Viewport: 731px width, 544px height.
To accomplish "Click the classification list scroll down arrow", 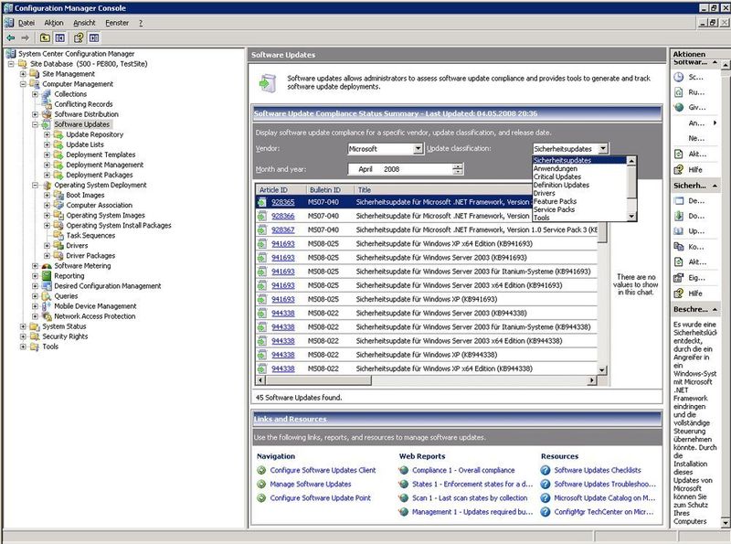I will (x=631, y=217).
